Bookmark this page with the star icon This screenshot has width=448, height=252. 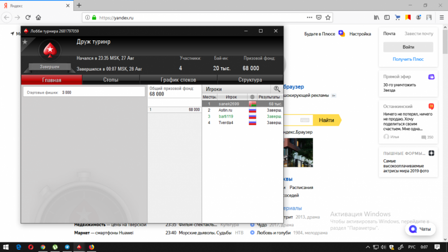328,17
